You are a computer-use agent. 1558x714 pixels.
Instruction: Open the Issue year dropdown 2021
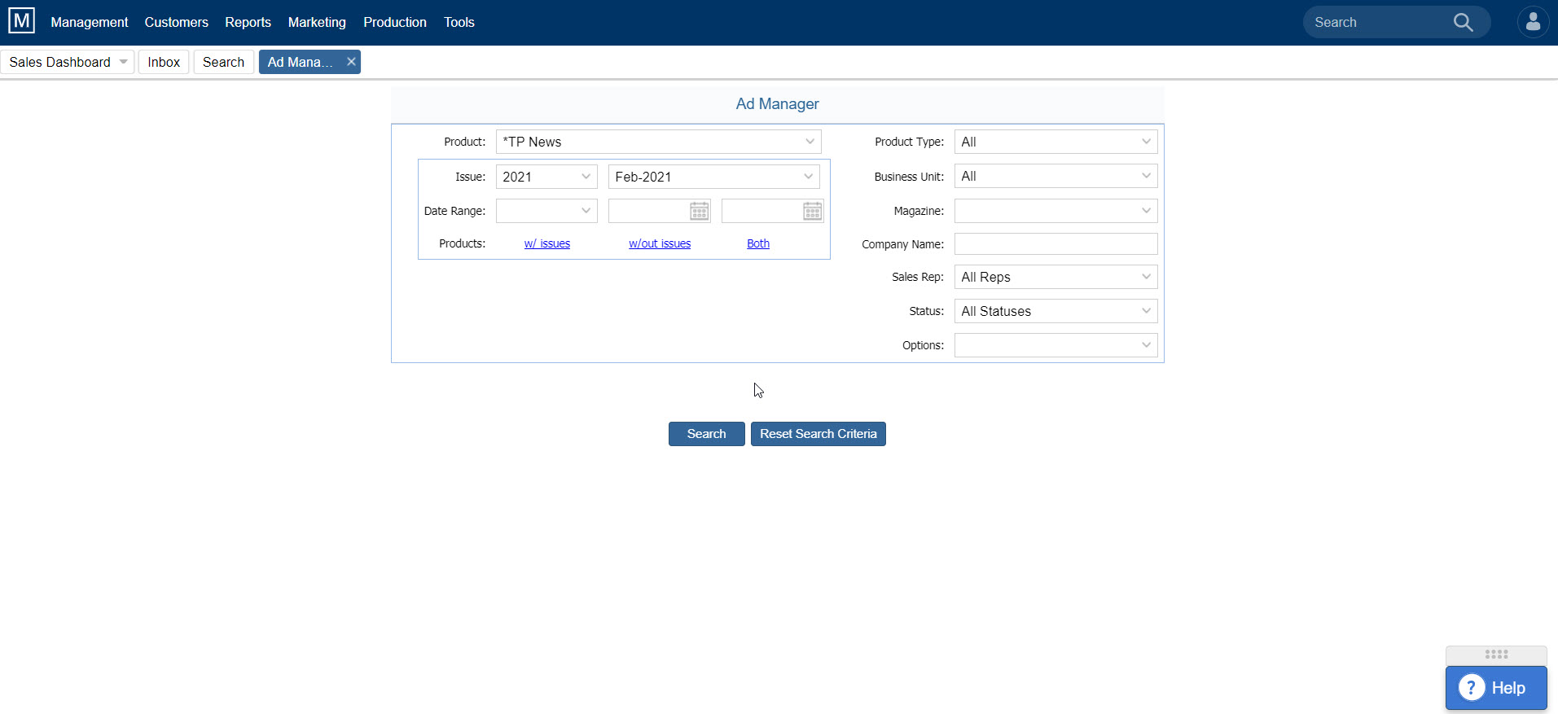546,177
